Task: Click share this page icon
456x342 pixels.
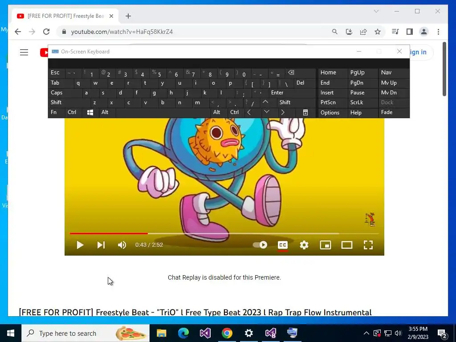Action: pos(363,32)
